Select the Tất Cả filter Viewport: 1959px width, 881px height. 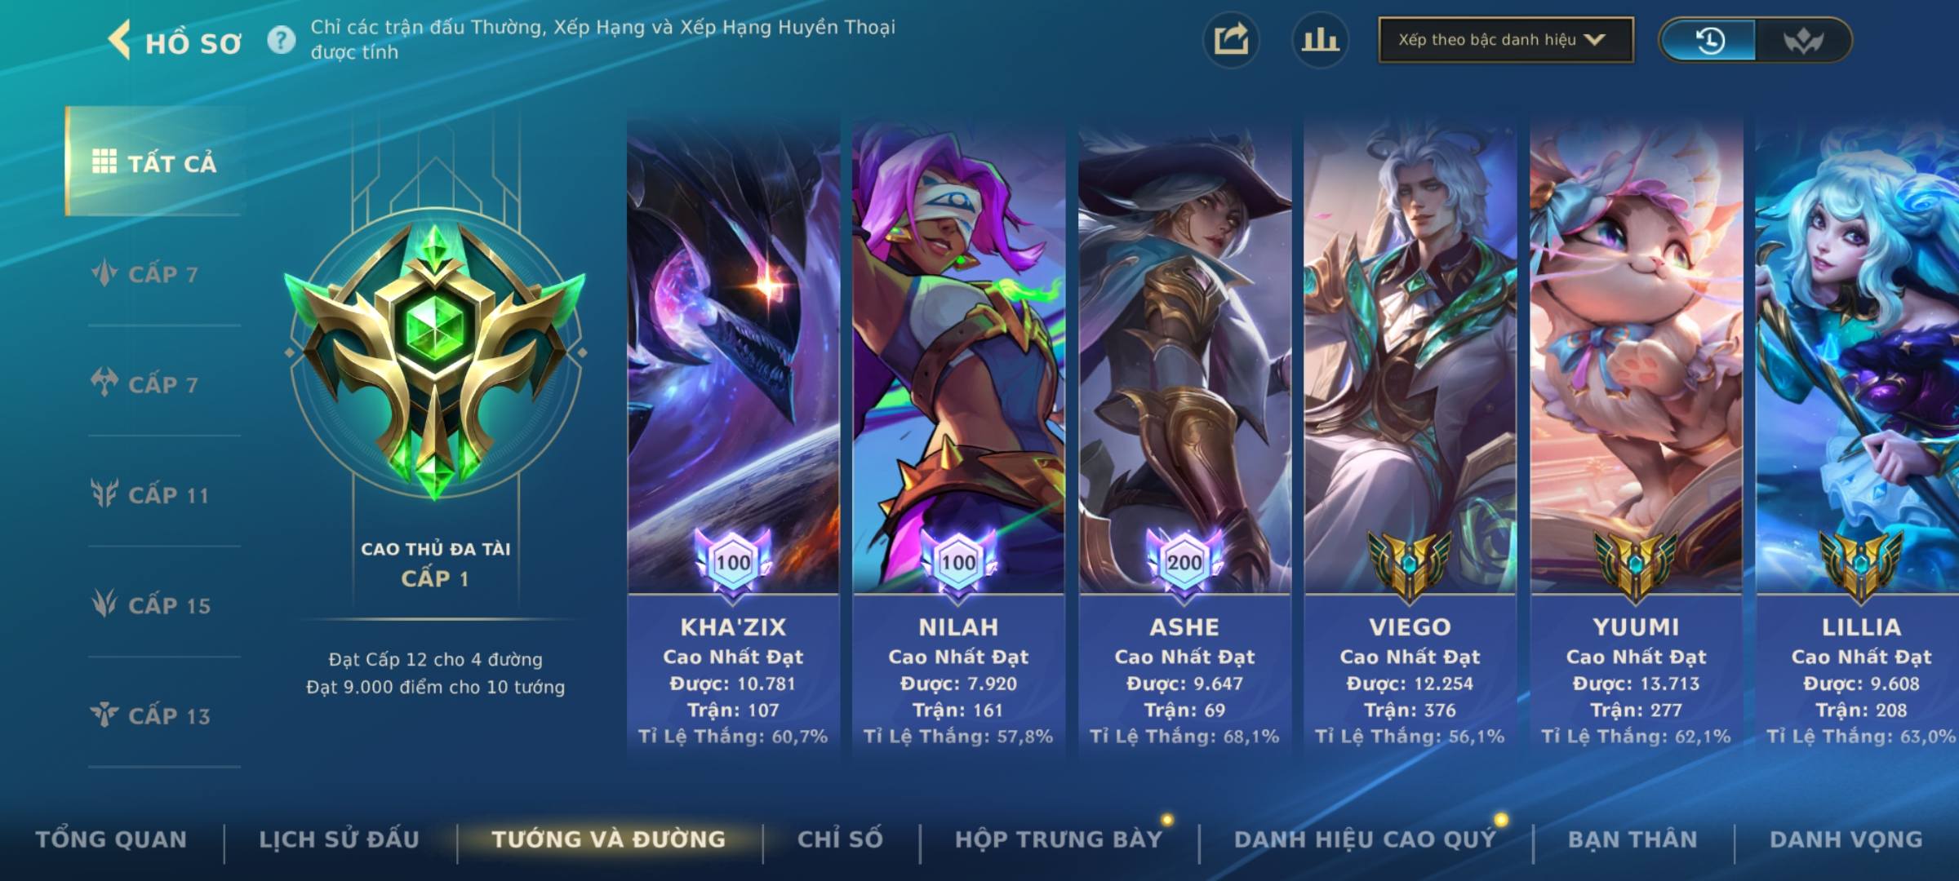tap(153, 162)
